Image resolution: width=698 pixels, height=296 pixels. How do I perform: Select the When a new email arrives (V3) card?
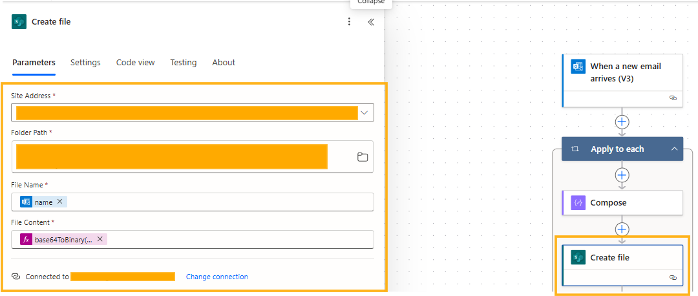pos(622,81)
